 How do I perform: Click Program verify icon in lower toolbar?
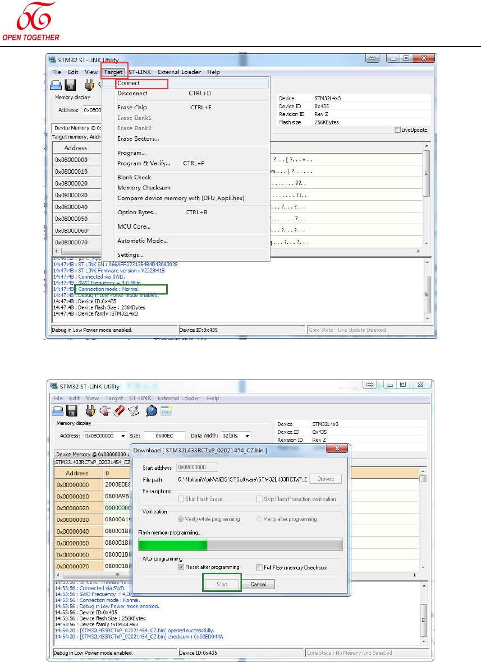[x=134, y=411]
